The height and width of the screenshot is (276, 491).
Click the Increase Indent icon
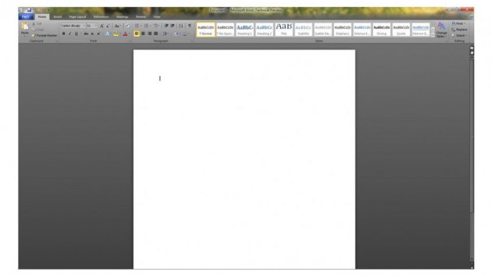click(173, 25)
